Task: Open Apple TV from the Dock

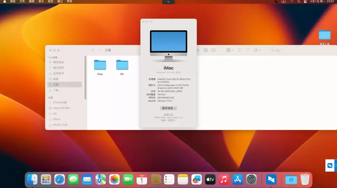Action: point(210,179)
